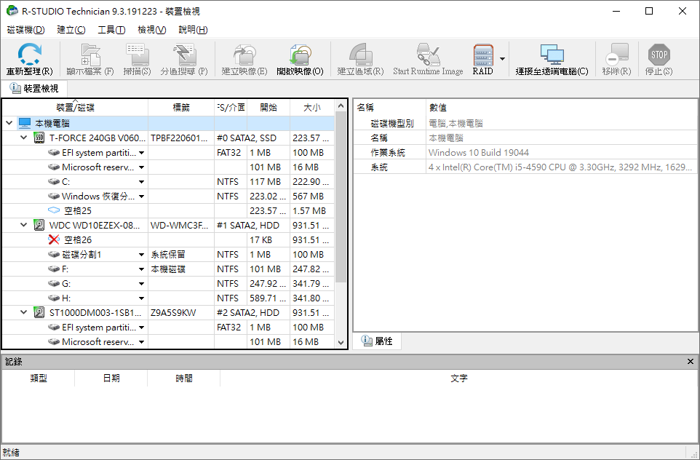Image resolution: width=700 pixels, height=460 pixels.
Task: Open dropdown arrow for G: partition
Action: [141, 284]
